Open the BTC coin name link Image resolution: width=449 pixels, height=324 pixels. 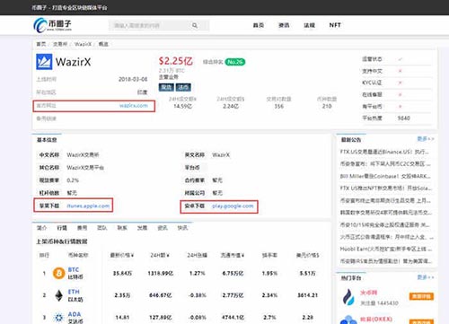74,269
